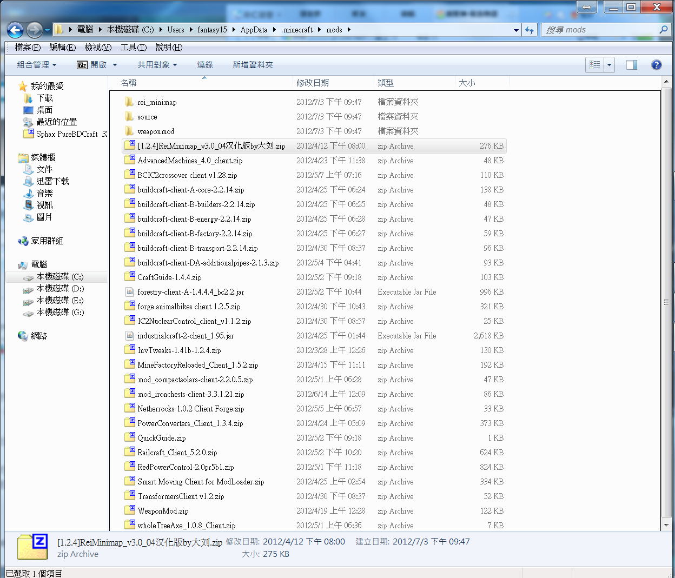675x578 pixels.
Task: Select the weaponmod folder icon
Action: tap(129, 131)
